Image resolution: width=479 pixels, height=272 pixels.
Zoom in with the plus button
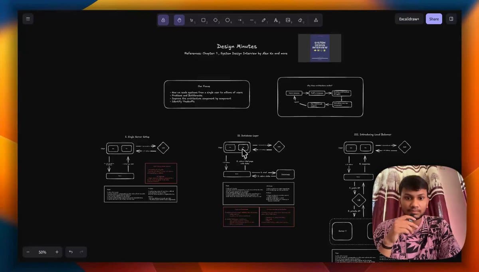click(x=57, y=252)
